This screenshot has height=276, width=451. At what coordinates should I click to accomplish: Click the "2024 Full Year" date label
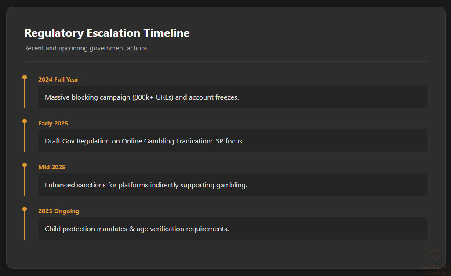click(58, 79)
